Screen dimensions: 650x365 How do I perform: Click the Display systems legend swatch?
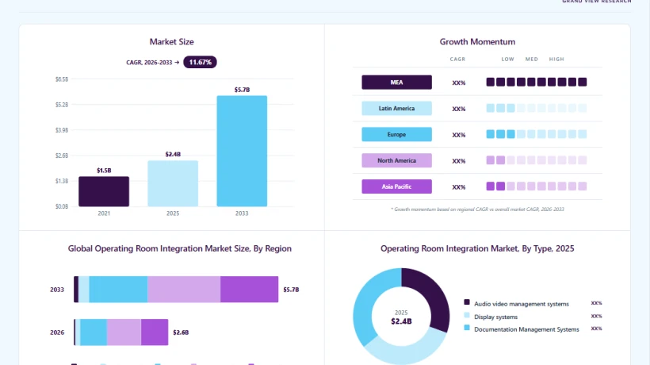tap(467, 315)
